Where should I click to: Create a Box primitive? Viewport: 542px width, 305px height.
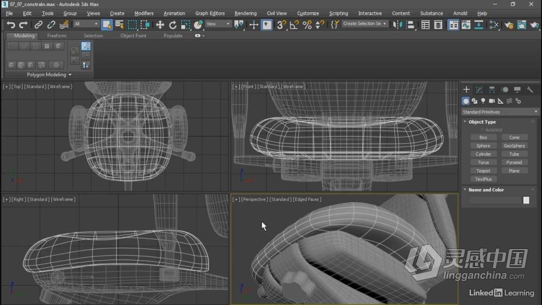tap(483, 137)
